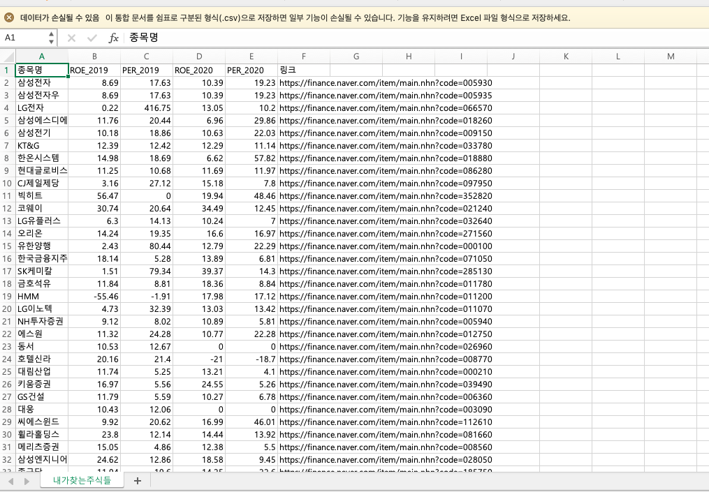Click the 34.49 value cell
Screen dimensions: 709x492
[199, 208]
